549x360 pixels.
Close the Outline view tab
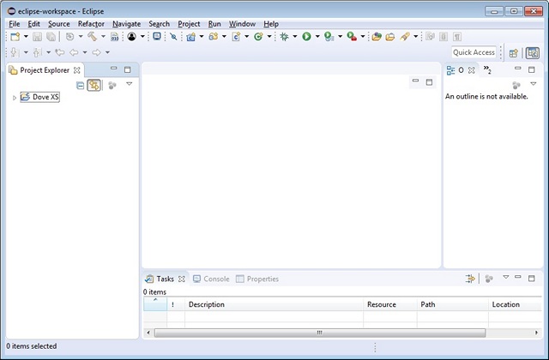pos(472,70)
